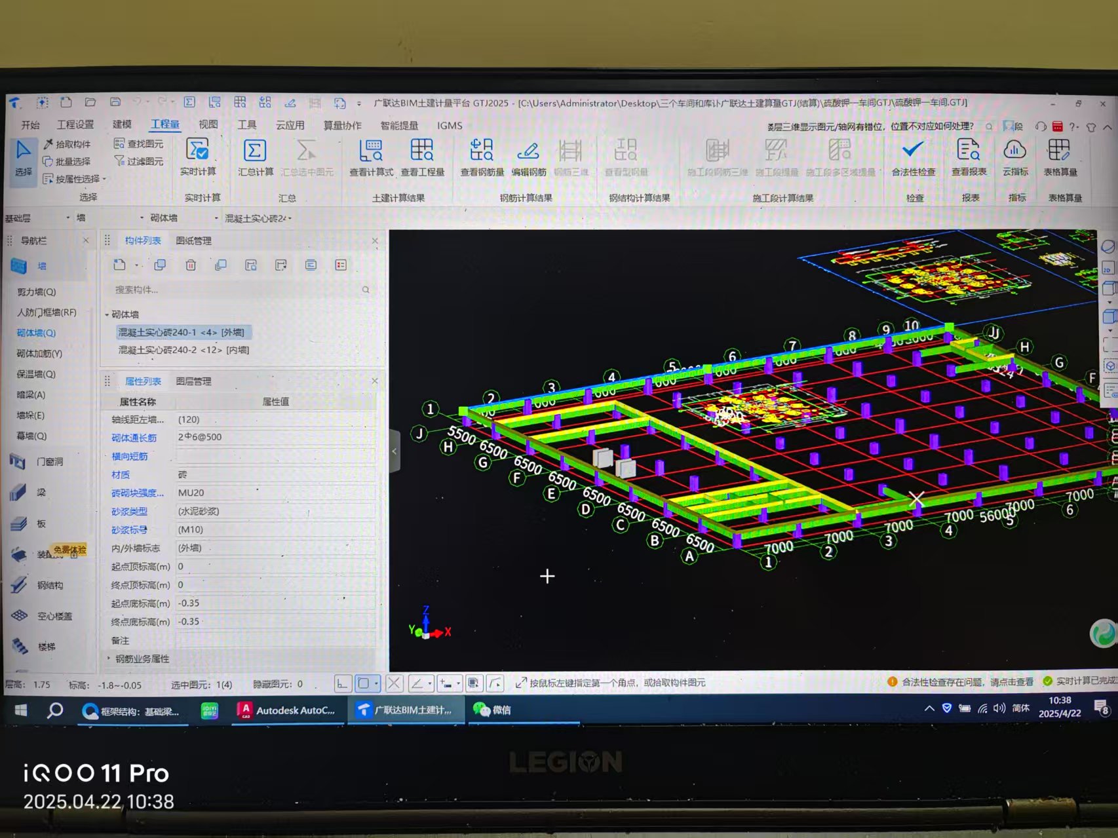The width and height of the screenshot is (1118, 838).
Task: Run 合法性检查 validity check
Action: (x=914, y=158)
